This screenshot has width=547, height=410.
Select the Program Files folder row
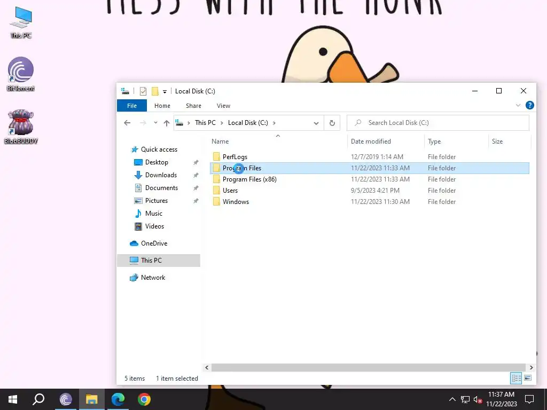point(370,168)
